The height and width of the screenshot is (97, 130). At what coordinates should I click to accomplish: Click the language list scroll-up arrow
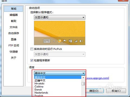pyautogui.click(x=83, y=77)
